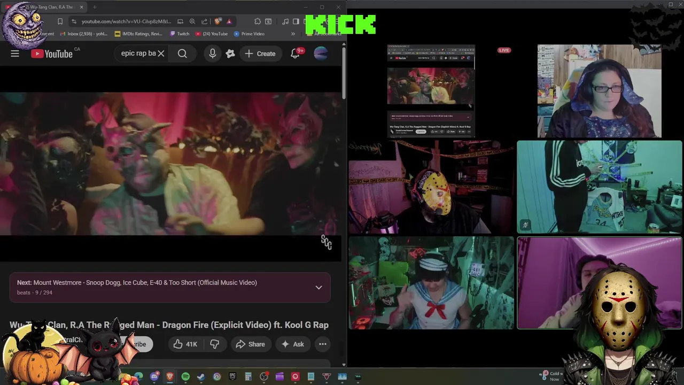Select the woman with headphones webcam
This screenshot has width=684, height=385.
[600, 91]
